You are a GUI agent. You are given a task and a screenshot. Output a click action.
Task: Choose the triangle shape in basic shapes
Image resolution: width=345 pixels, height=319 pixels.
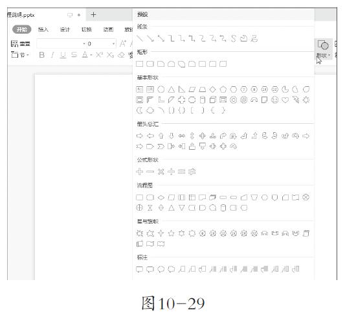point(172,89)
